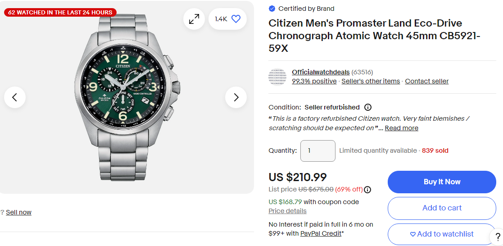
Task: Toggle Add to watchlist for this watch
Action: point(442,234)
